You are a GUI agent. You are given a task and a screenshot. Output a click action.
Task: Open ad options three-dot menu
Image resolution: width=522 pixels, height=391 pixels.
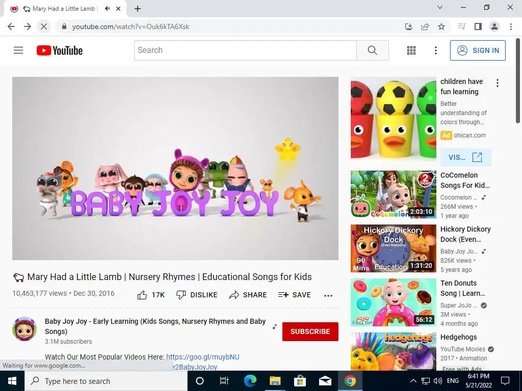tap(498, 83)
